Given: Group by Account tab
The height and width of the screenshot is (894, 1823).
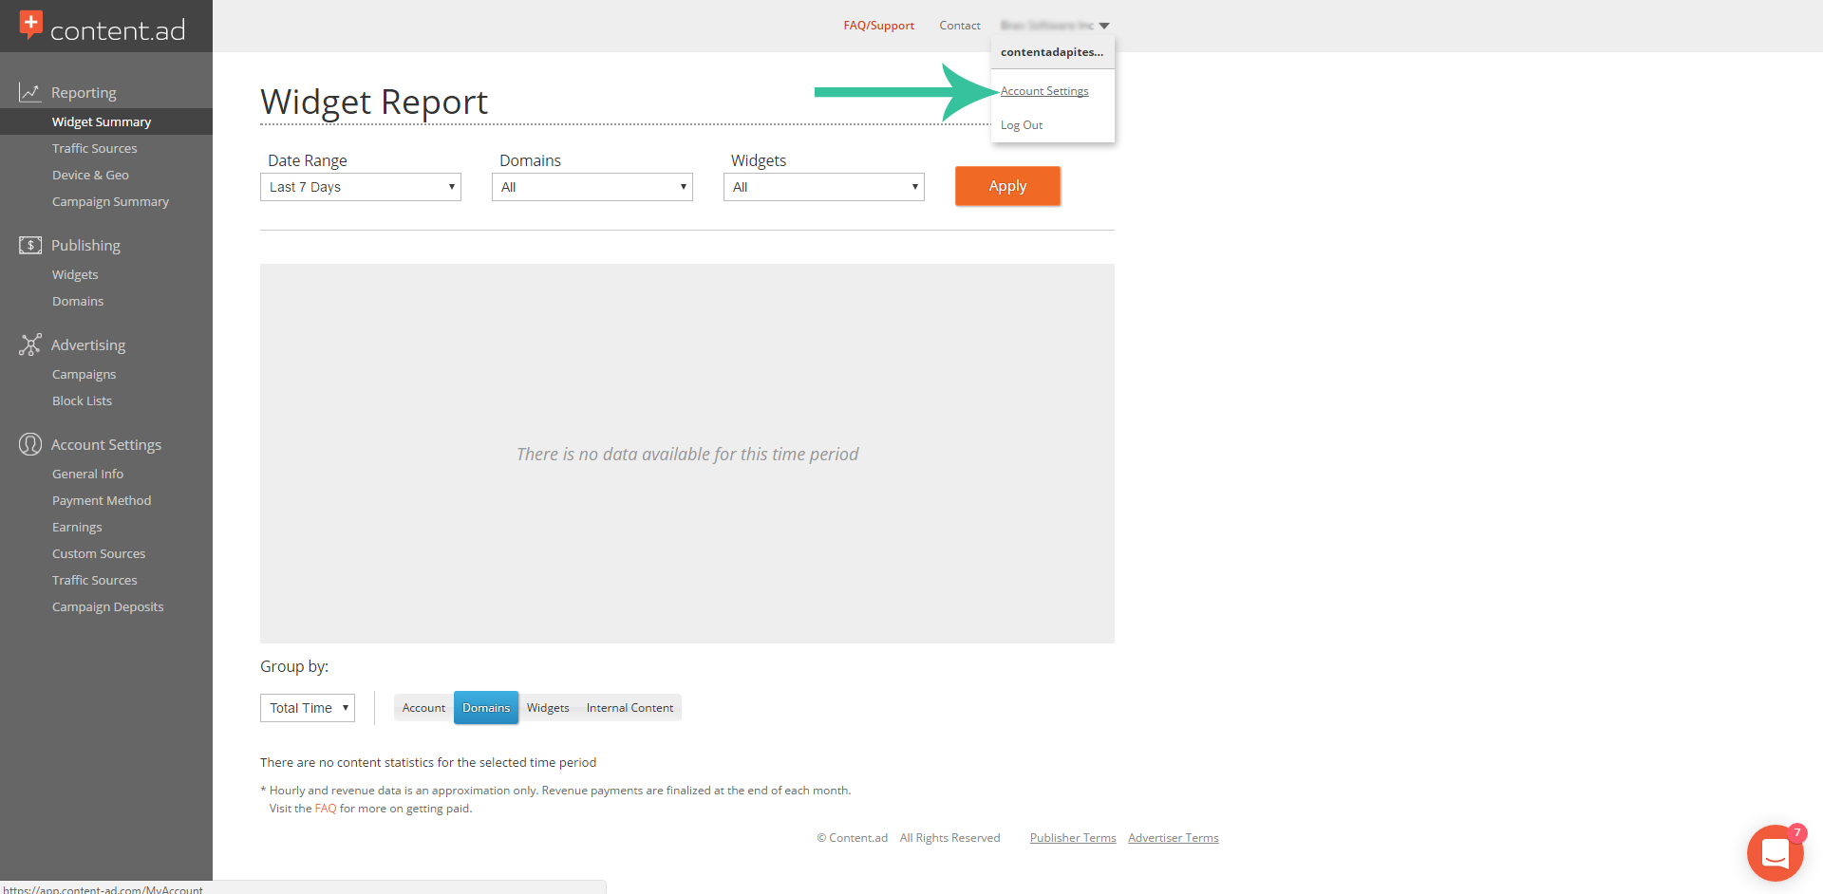Looking at the screenshot, I should click(423, 708).
